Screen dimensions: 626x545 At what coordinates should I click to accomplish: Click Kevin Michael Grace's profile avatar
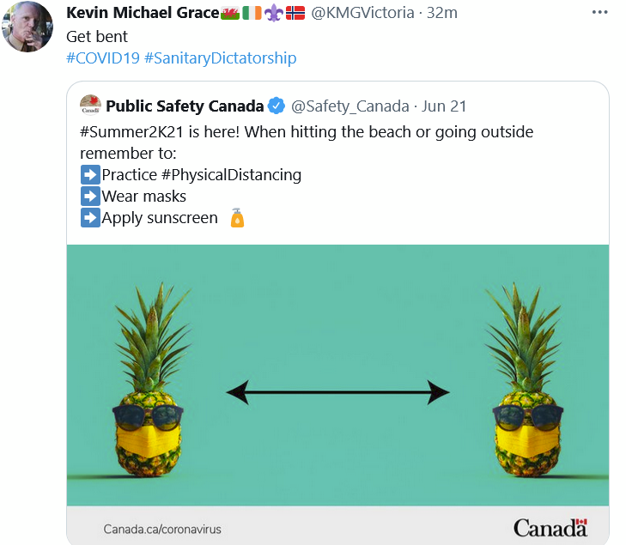point(27,27)
